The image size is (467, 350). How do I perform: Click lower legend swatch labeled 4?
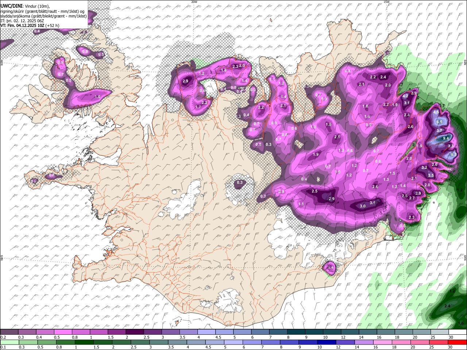tap(196, 342)
